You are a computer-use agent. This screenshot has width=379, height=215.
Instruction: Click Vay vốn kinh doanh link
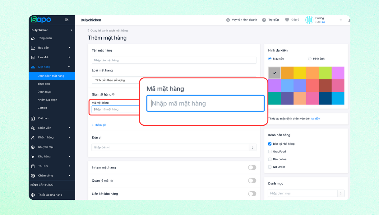pos(244,20)
